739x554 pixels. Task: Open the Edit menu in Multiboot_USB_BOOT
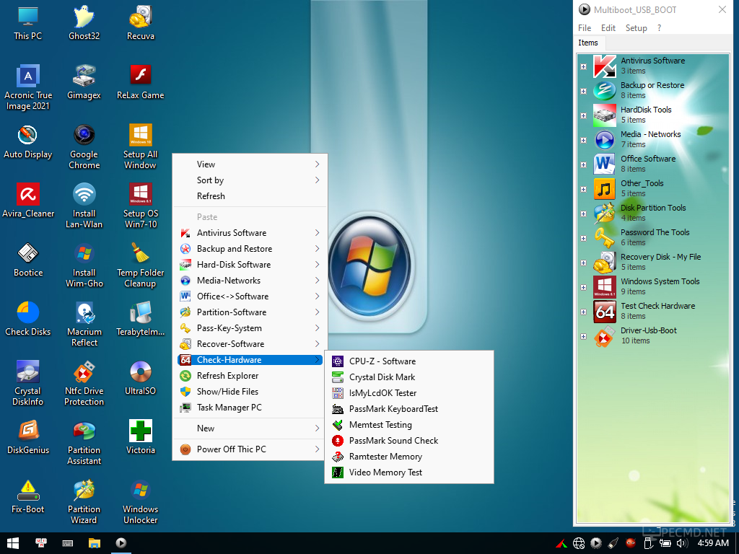coord(608,28)
